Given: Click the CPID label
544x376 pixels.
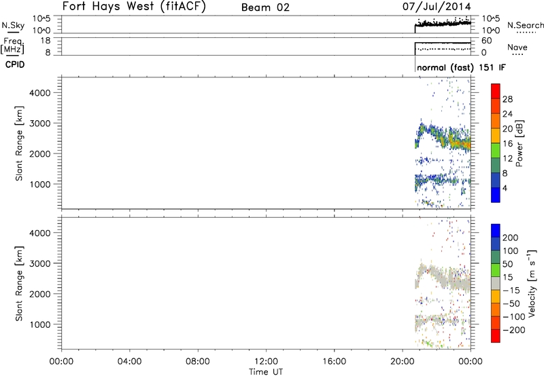Looking at the screenshot, I should [x=15, y=64].
